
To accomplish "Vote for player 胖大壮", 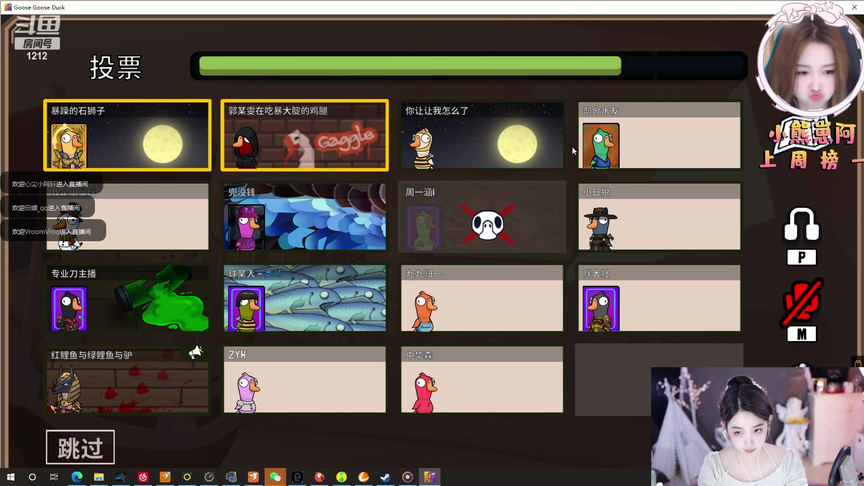I will tap(659, 298).
